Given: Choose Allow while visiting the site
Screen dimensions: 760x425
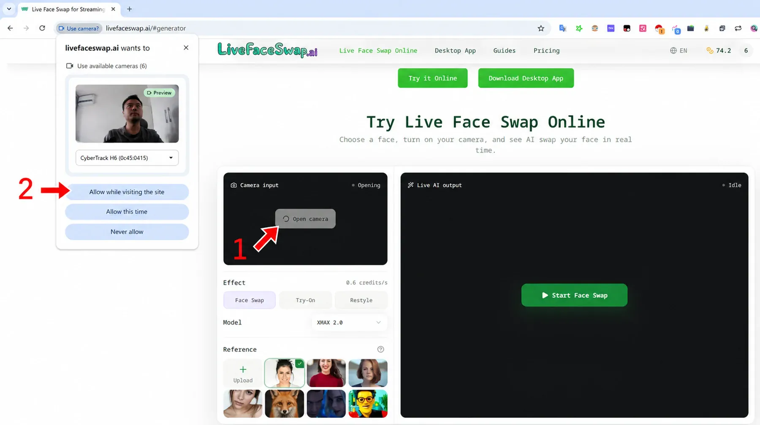Looking at the screenshot, I should 127,192.
